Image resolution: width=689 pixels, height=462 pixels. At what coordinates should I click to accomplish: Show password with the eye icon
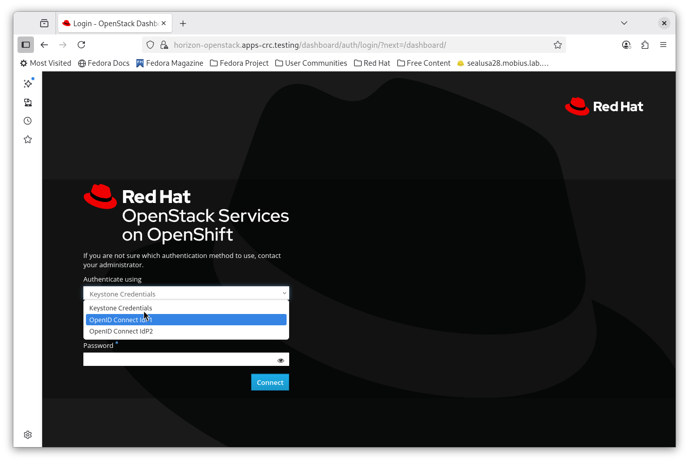(280, 360)
